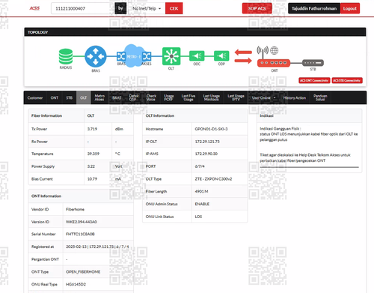Viewport: 374px width, 293px height.
Task: Open the Datek OSP tab
Action: pos(134,97)
